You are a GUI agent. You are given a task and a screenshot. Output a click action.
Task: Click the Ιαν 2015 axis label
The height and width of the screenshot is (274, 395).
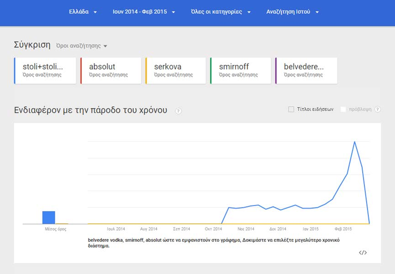coord(311,229)
